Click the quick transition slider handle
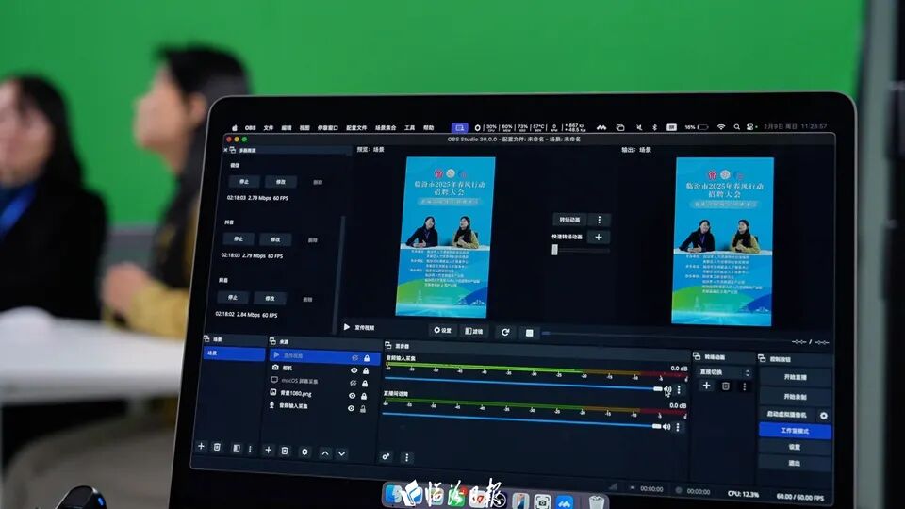The image size is (905, 509). click(x=555, y=249)
